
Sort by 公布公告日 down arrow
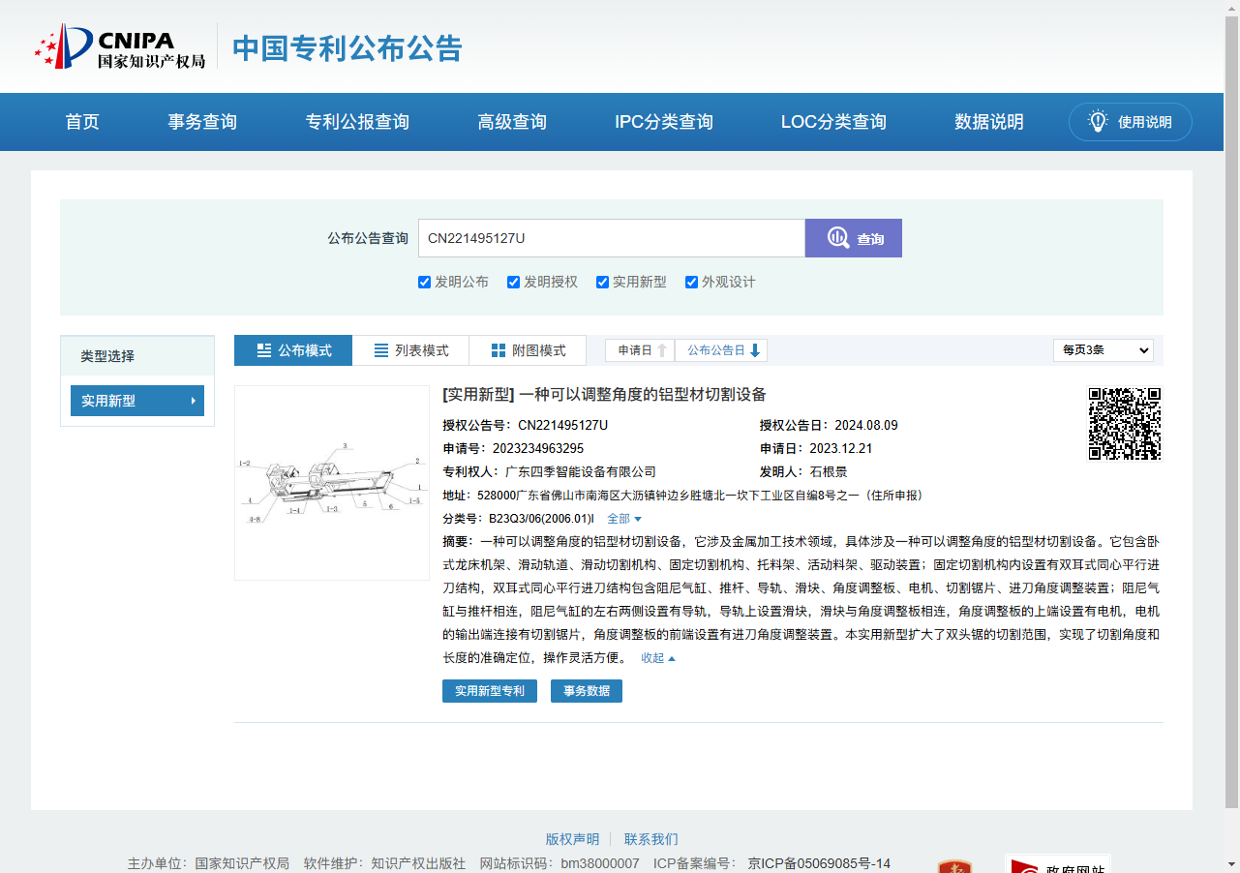(755, 350)
